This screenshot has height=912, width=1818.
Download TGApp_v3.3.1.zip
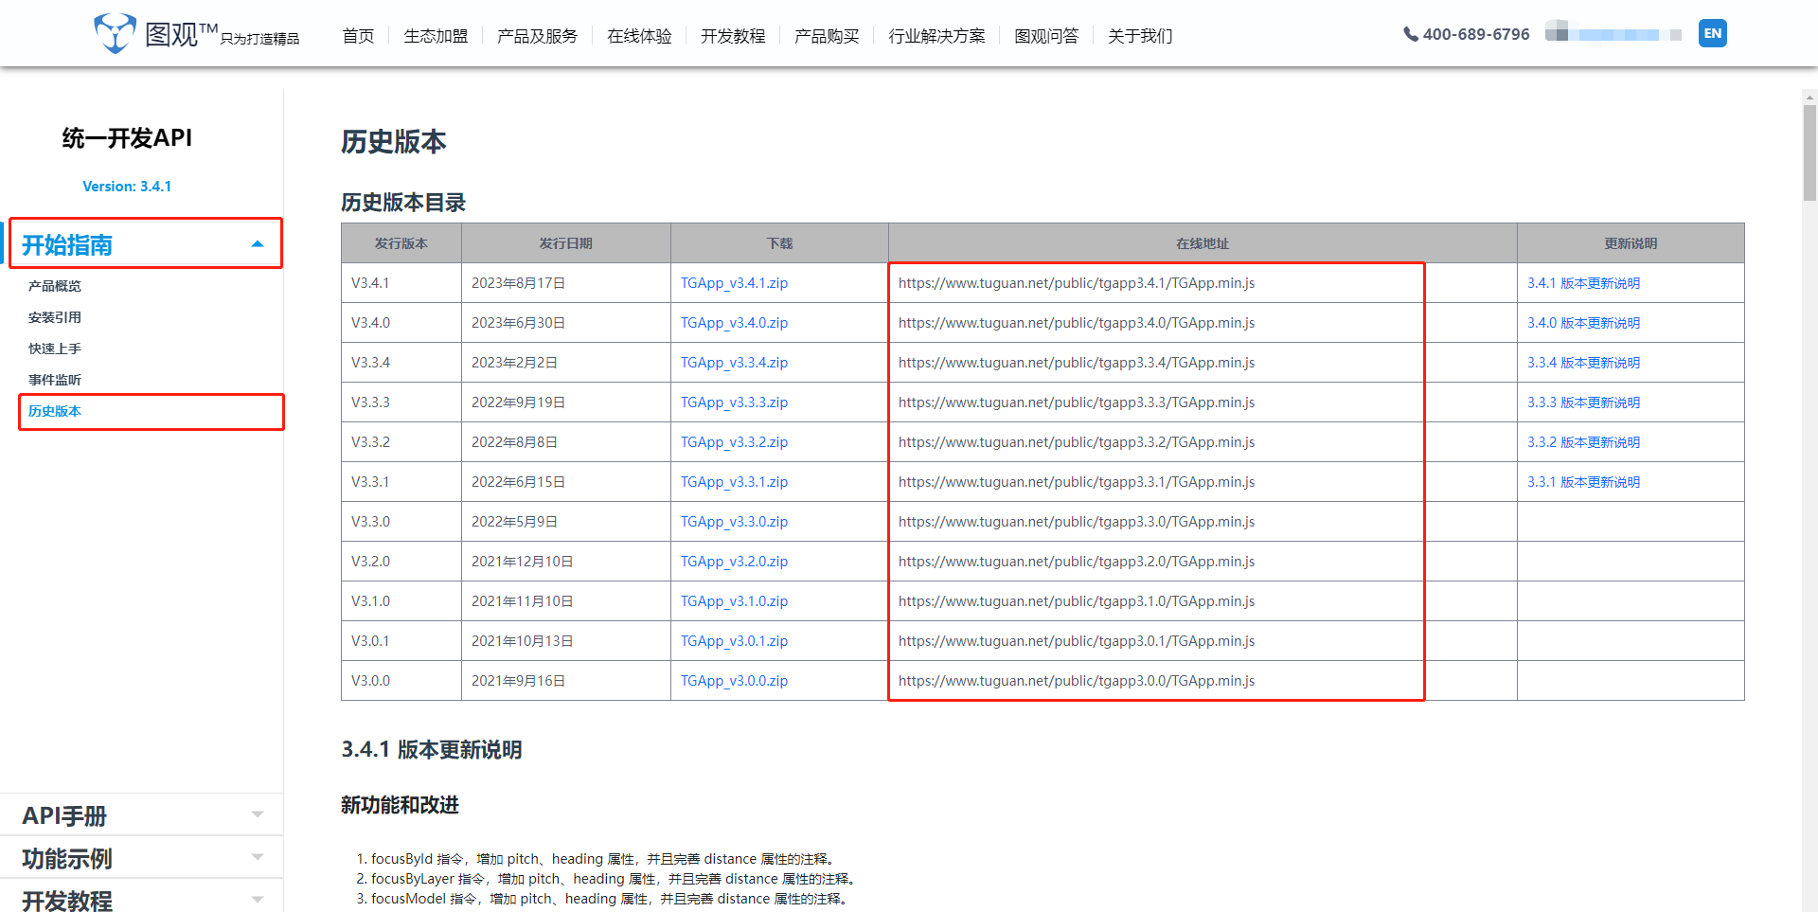(x=734, y=482)
